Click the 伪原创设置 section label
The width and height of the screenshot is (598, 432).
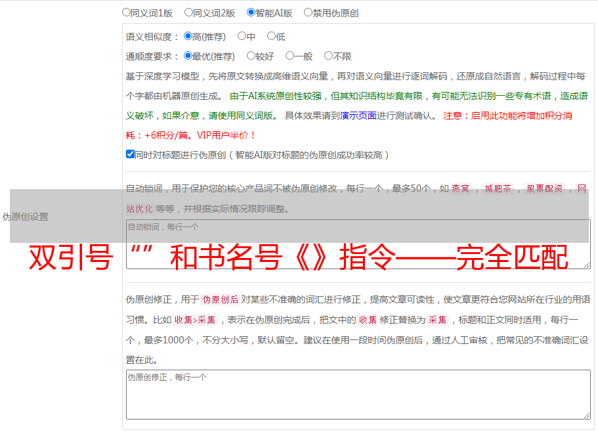point(25,217)
